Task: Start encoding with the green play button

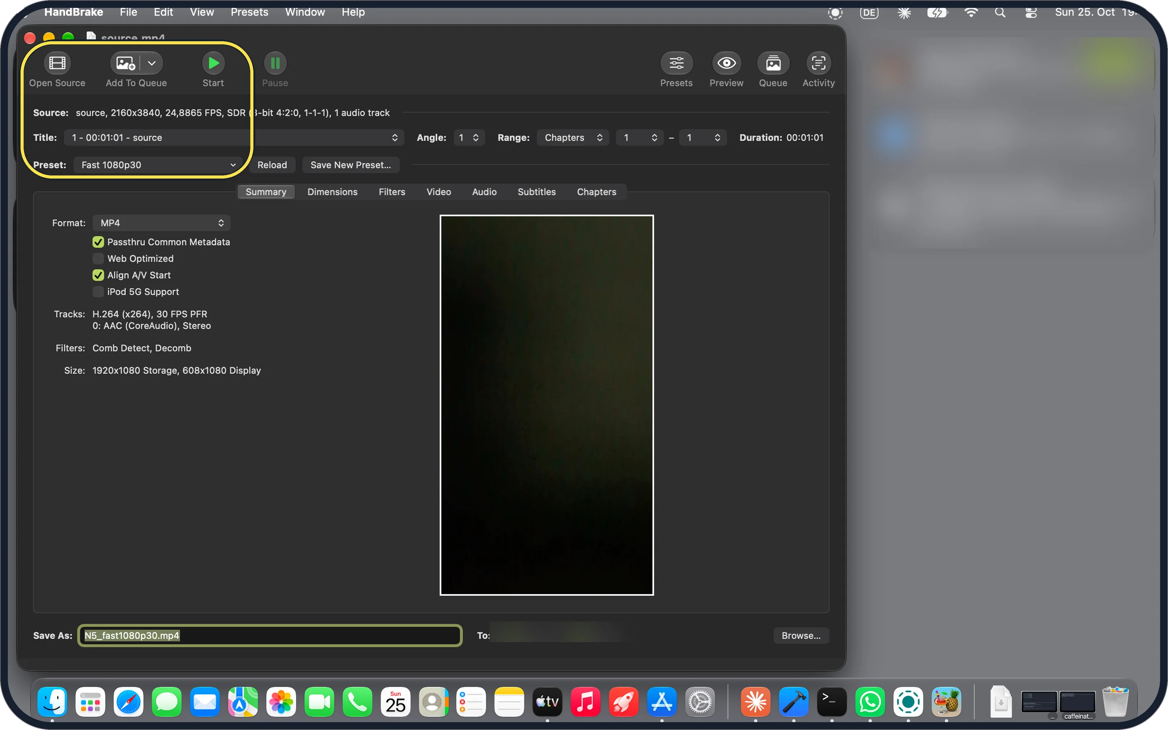Action: [213, 63]
